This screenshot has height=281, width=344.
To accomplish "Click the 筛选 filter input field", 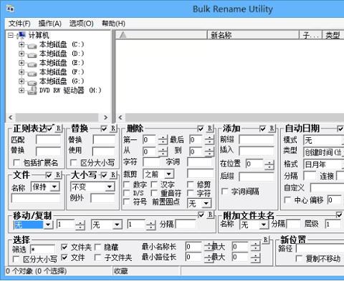I will [x=43, y=250].
